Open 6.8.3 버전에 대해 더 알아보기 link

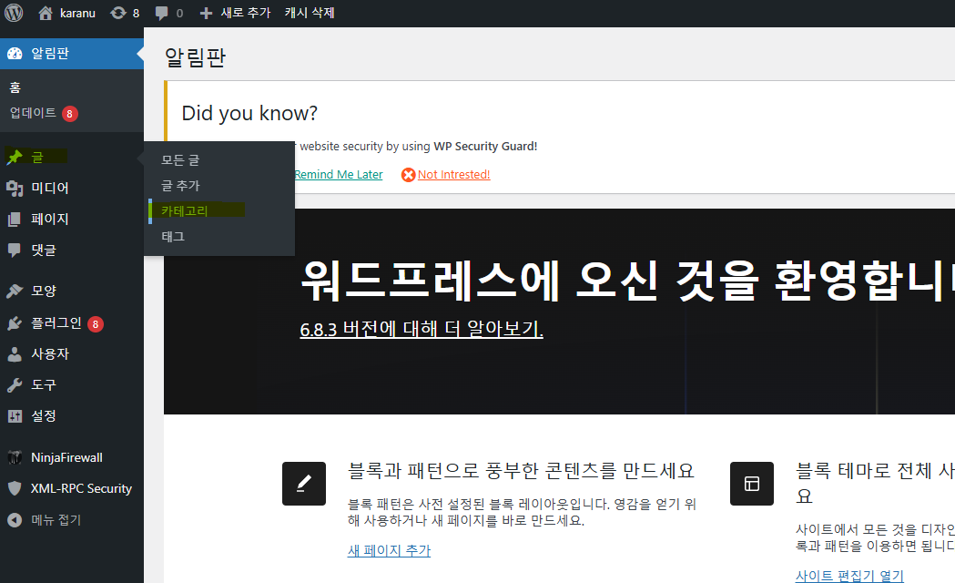[x=422, y=329]
